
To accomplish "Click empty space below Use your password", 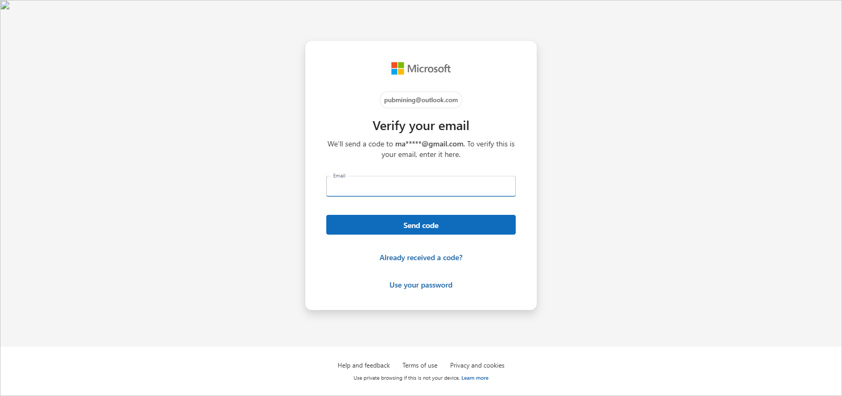I will tap(420, 300).
